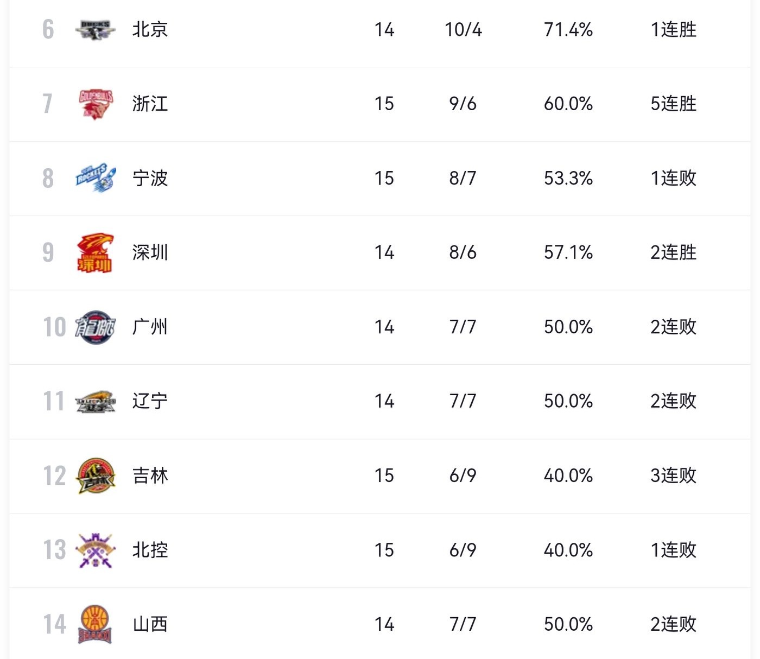Click the Shanxi team logo
This screenshot has width=760, height=659.
96,624
